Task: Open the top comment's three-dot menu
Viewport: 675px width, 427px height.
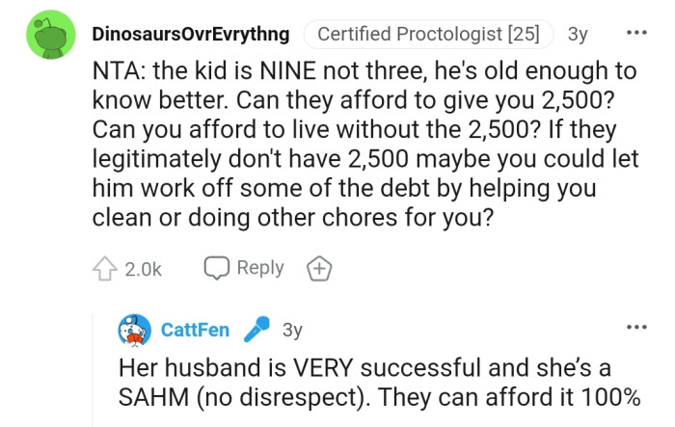Action: pyautogui.click(x=637, y=34)
